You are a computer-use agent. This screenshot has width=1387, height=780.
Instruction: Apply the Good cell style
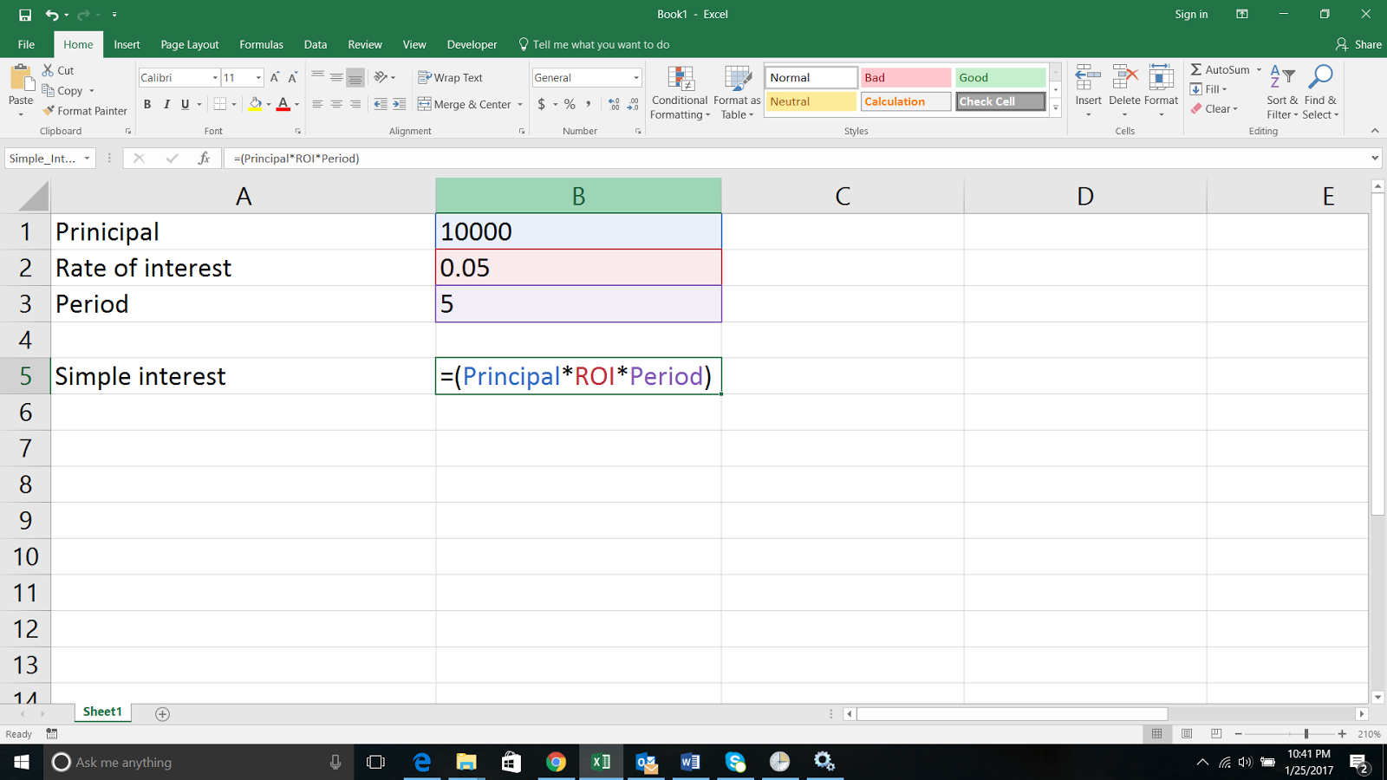point(999,77)
